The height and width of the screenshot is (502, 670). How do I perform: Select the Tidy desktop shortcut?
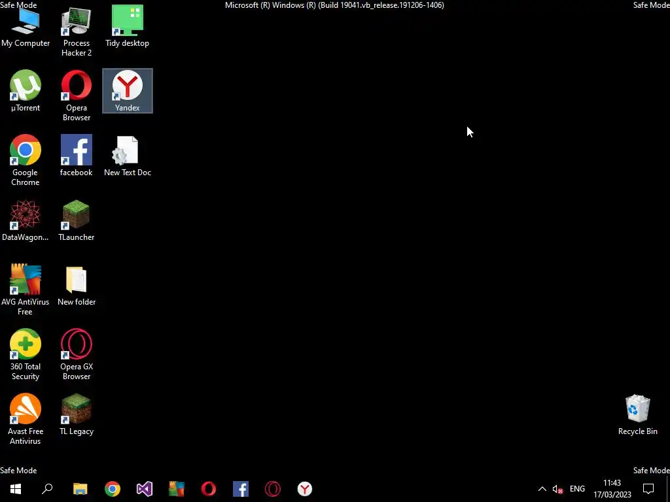click(128, 26)
